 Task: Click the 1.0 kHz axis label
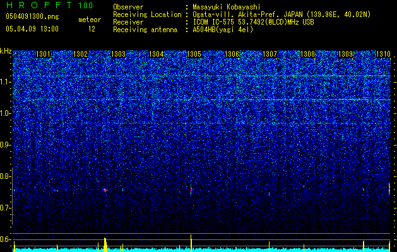click(6, 114)
